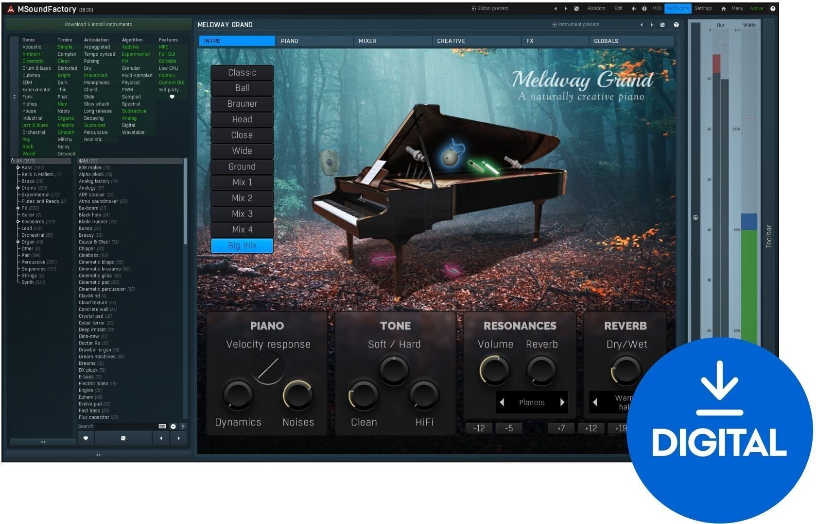Toggle the Active button in top right
This screenshot has height=524, width=816.
[756, 8]
